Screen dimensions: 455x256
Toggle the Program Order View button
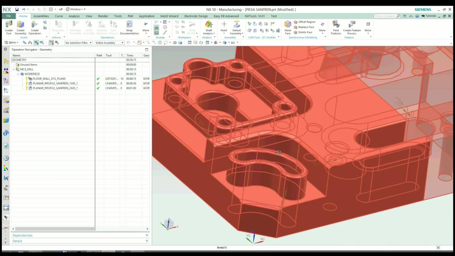[x=24, y=43]
